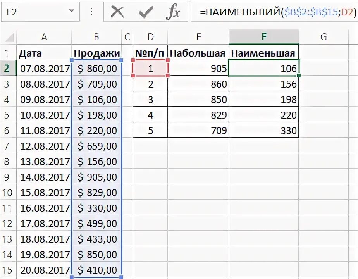The height and width of the screenshot is (279, 358).
Task: Select the Набольшая header cell
Action: 199,53
